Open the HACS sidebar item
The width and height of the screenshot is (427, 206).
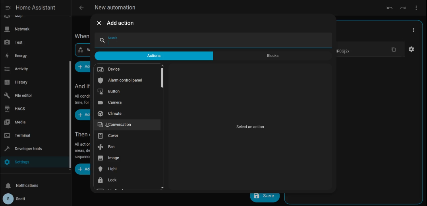[20, 109]
